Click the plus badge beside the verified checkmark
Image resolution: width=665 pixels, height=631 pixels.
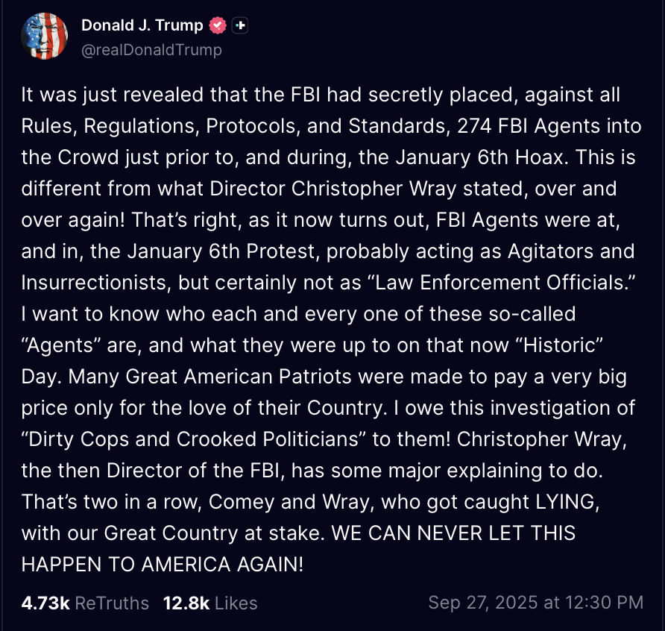tap(239, 25)
